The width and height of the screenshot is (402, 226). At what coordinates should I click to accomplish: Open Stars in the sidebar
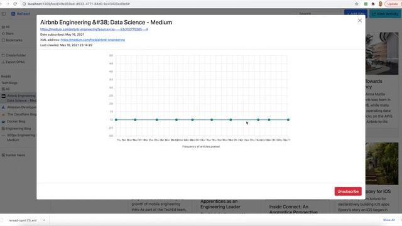pyautogui.click(x=8, y=33)
